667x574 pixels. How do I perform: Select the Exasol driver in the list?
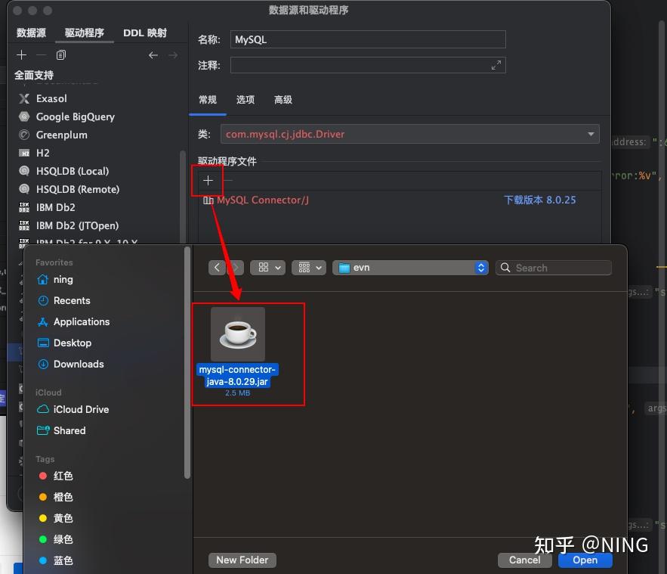(x=51, y=98)
